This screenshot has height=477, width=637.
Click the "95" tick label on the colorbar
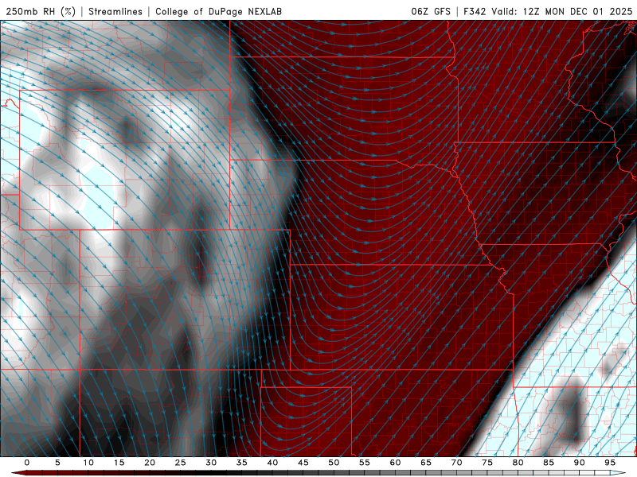point(610,463)
